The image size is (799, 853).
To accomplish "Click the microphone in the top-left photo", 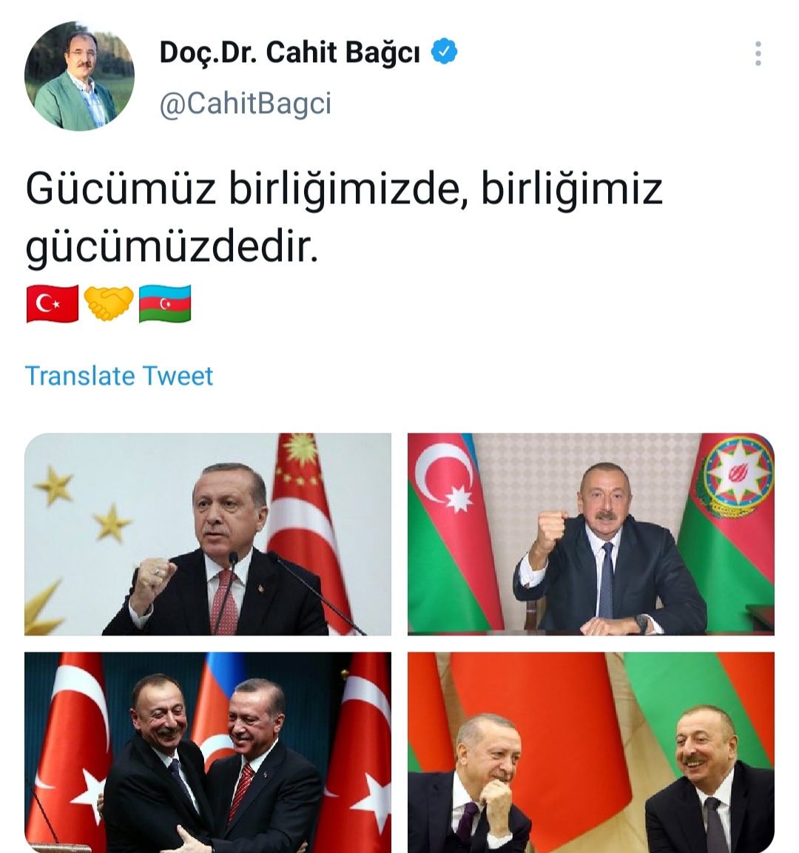I will (x=233, y=559).
